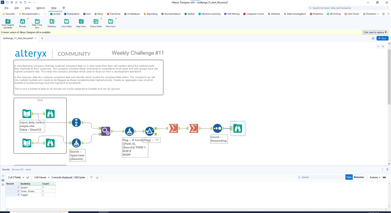This screenshot has width=391, height=213.
Task: Open the Join tool category tab
Action: coord(87,14)
